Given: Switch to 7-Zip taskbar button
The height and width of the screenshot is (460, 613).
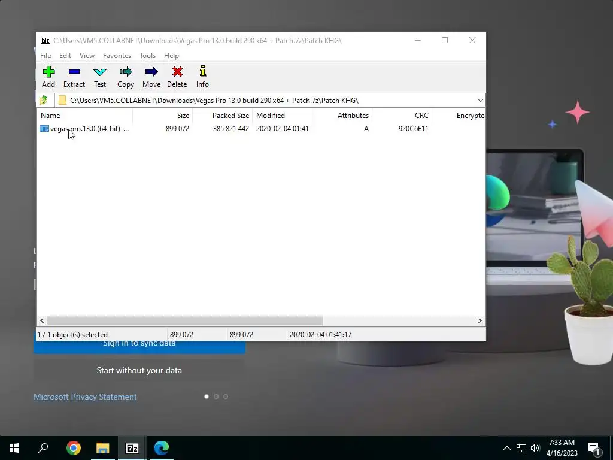Looking at the screenshot, I should [132, 448].
